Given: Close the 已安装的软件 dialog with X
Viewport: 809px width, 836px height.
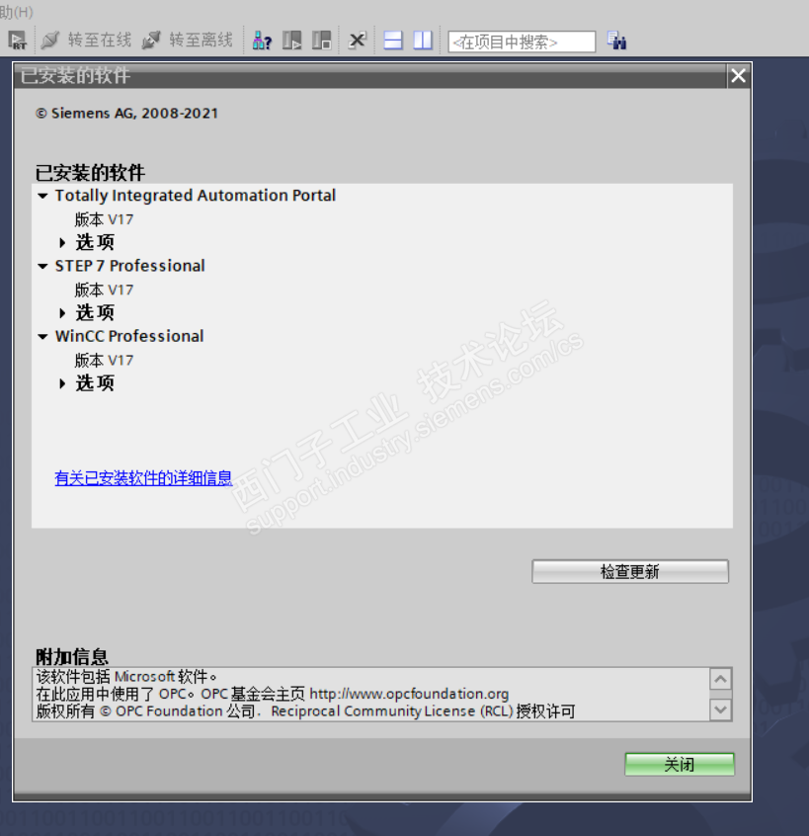Looking at the screenshot, I should coord(738,76).
